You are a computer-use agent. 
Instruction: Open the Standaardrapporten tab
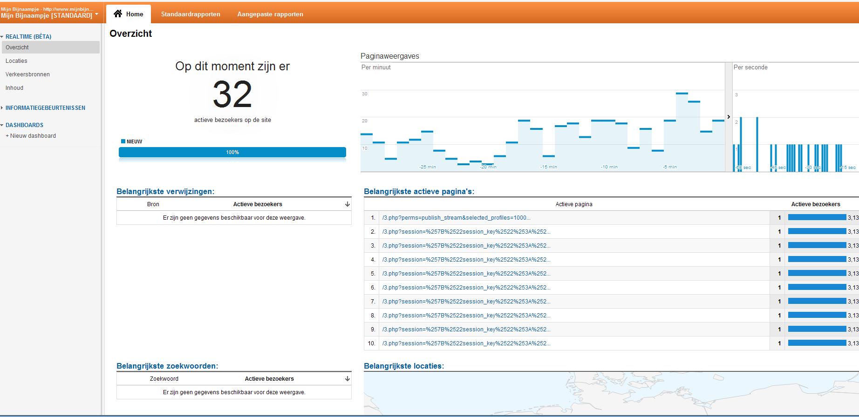tap(191, 14)
